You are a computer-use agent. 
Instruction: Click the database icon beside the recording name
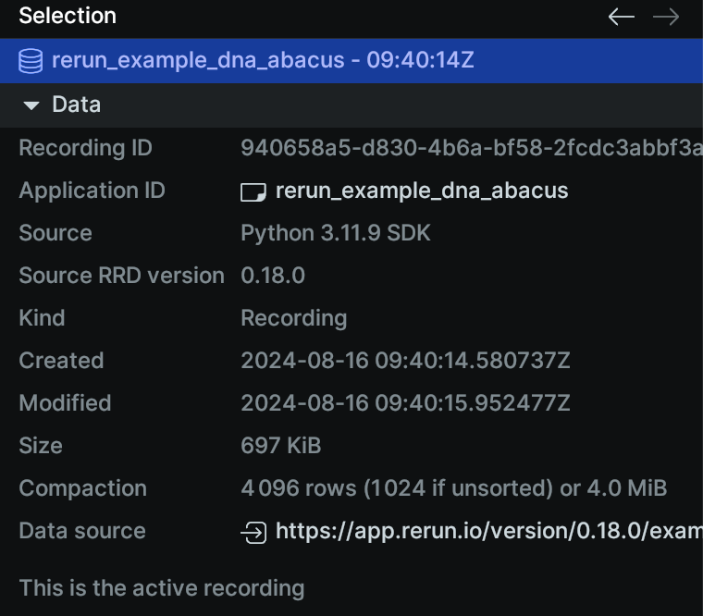(x=31, y=61)
